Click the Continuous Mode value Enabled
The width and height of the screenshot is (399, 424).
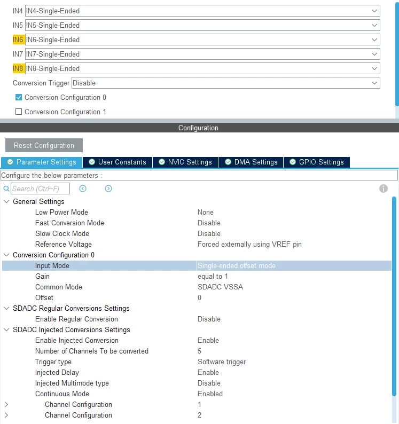210,394
